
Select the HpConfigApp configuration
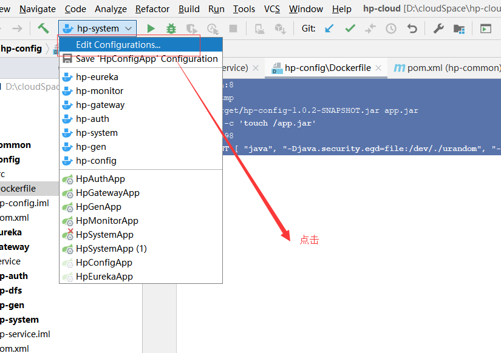pos(141,263)
